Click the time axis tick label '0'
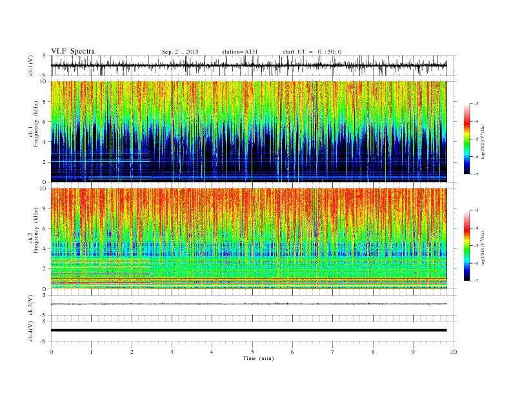 pyautogui.click(x=51, y=352)
